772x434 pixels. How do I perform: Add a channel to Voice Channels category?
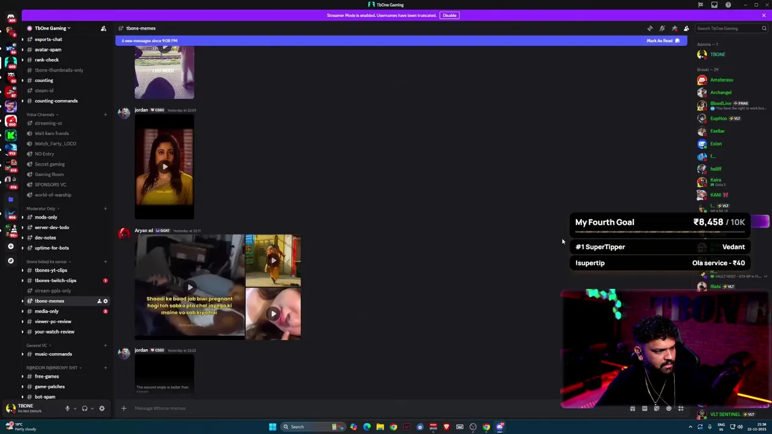(106, 115)
